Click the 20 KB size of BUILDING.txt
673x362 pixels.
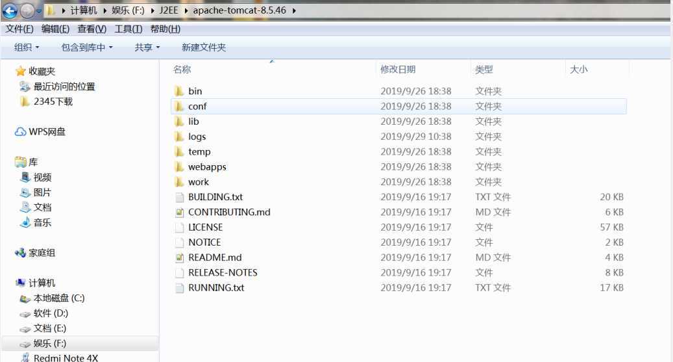611,197
